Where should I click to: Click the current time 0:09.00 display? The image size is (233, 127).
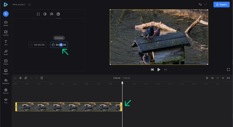tap(117, 78)
